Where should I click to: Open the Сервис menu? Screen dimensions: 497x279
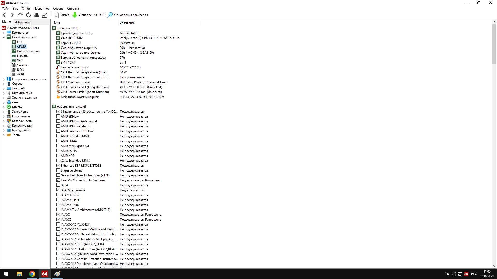tap(58, 9)
